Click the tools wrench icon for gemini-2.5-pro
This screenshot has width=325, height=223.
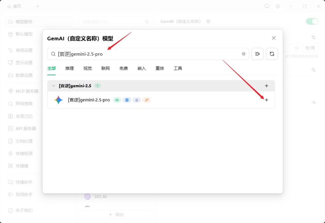point(146,100)
